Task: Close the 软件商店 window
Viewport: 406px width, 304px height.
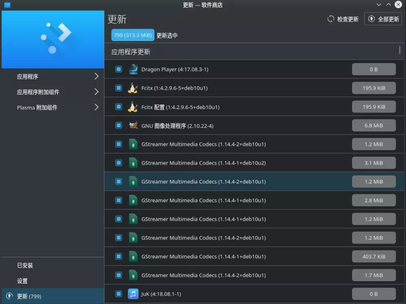Action: [398, 4]
